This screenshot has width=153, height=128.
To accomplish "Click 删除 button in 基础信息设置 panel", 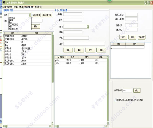I will pos(35,26).
